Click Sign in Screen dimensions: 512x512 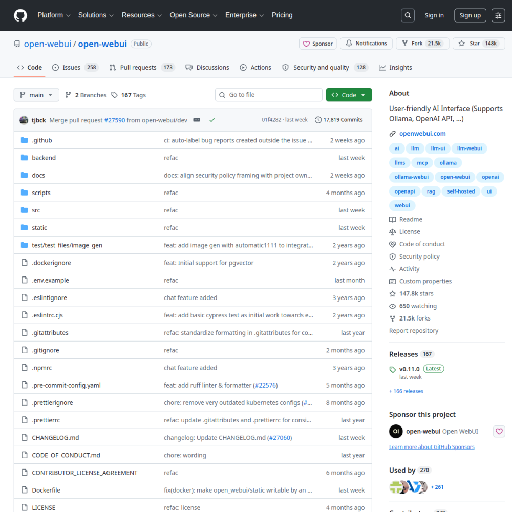[434, 15]
